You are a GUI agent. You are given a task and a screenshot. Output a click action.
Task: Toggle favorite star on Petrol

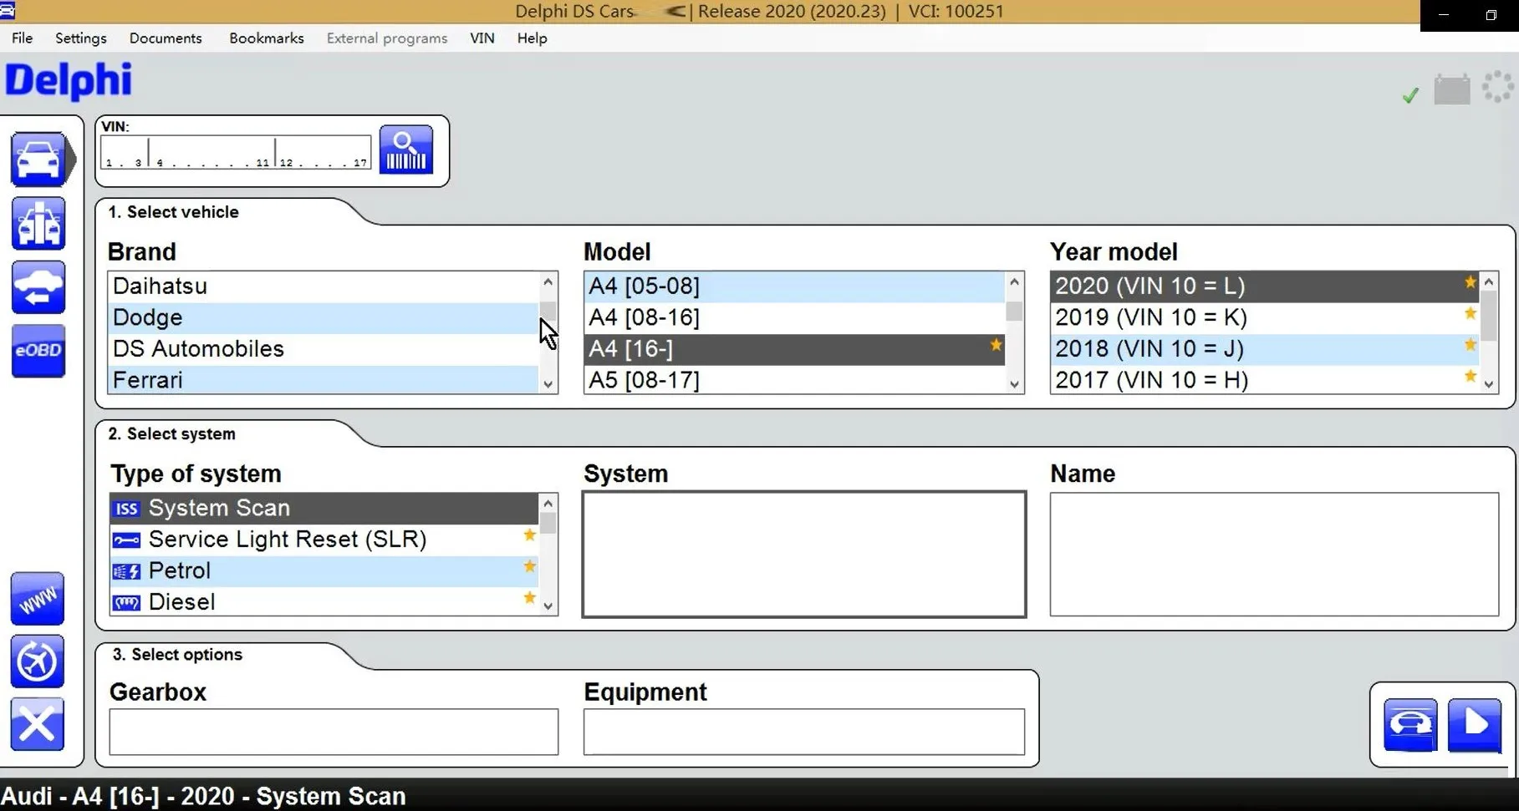tap(529, 567)
